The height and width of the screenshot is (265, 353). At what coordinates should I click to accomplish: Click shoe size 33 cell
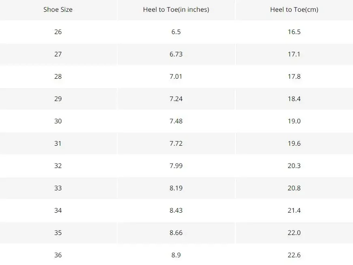58,188
